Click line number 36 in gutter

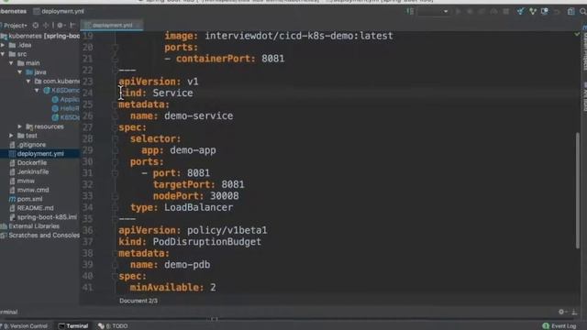coord(88,230)
